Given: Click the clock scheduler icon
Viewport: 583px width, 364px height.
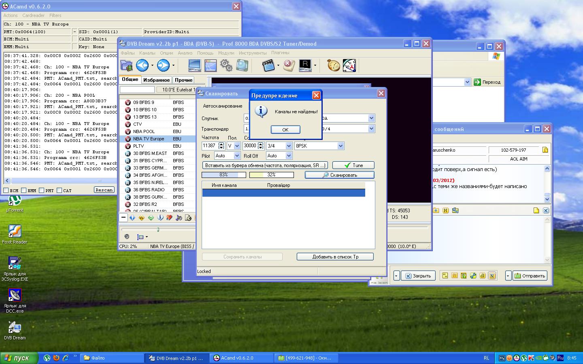Looking at the screenshot, I should click(x=349, y=65).
